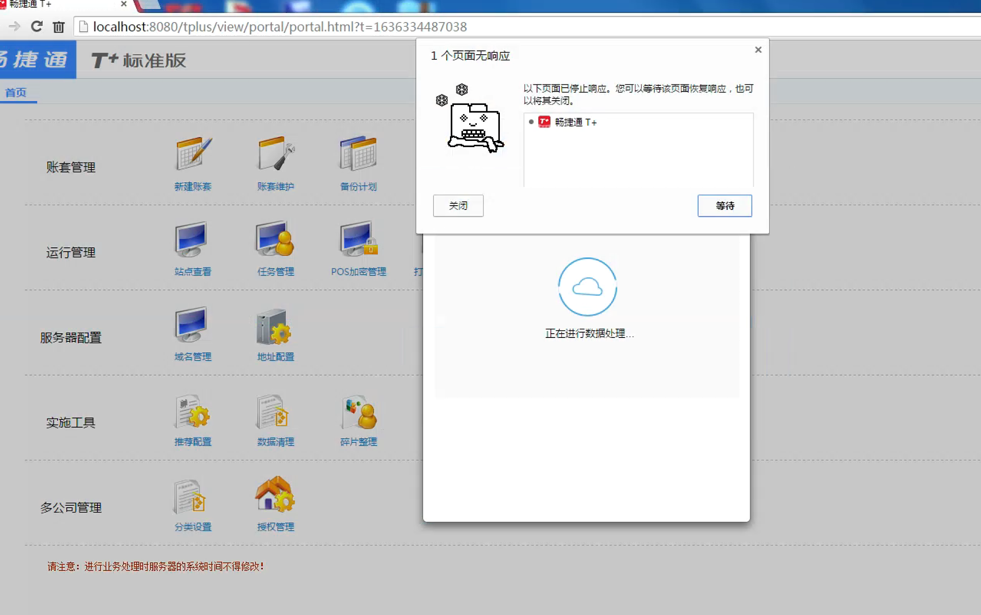Open the 授权管理 icon

(x=275, y=494)
